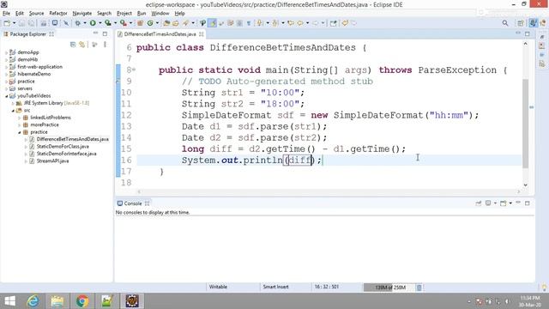Open the Run button dropdown arrow
The width and height of the screenshot is (549, 309).
coord(100,23)
